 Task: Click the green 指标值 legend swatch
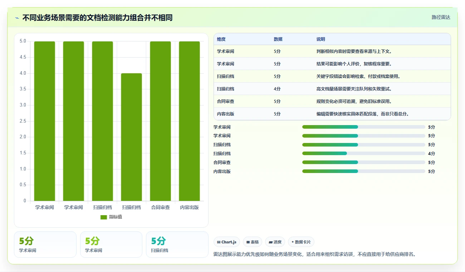[104, 217]
